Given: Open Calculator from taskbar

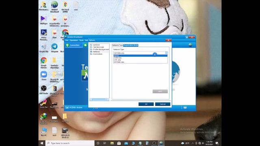Looking at the screenshot, I should point(147,143).
